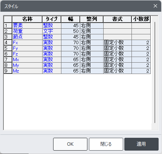Click the 名称 column header
This screenshot has height=154, width=162.
[27, 19]
